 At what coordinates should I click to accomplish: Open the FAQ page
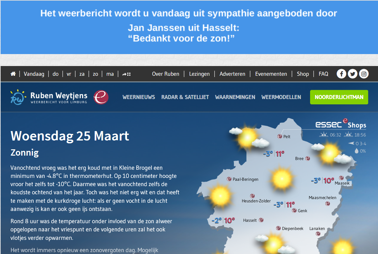[324, 74]
